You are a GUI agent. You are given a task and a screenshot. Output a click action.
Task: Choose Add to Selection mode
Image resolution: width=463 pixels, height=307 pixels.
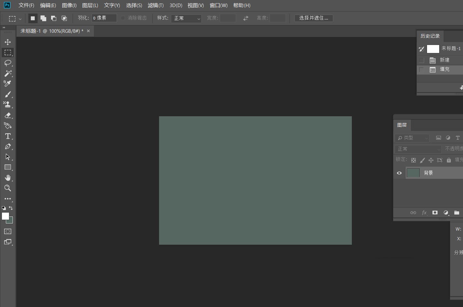[x=43, y=18]
